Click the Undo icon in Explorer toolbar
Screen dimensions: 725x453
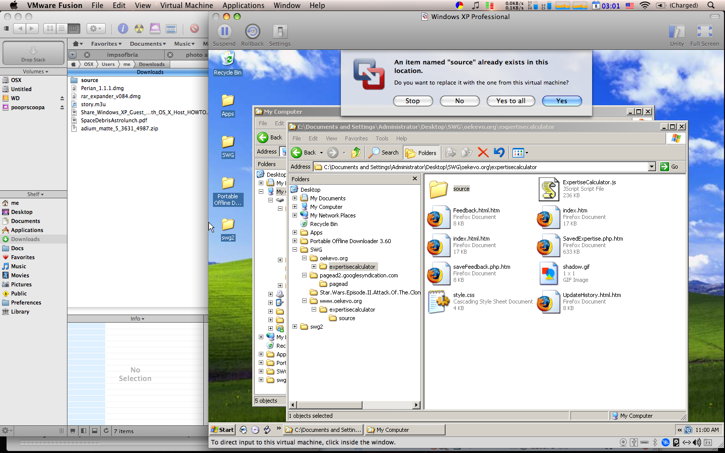[499, 153]
